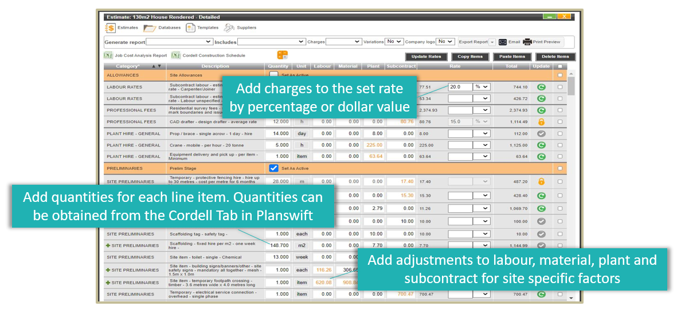Tick the checkbox on the CAD drafter row
This screenshot has width=681, height=310.
[x=560, y=122]
